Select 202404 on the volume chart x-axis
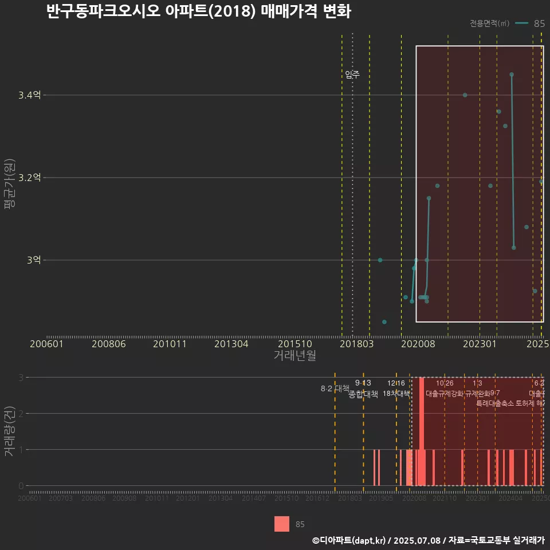 click(510, 498)
